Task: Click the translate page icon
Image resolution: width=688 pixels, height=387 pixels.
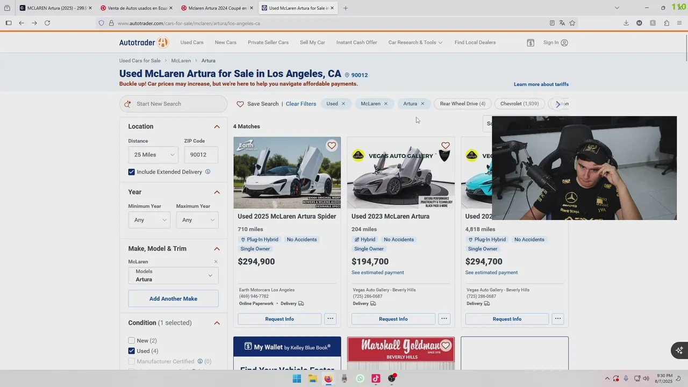Action: click(x=562, y=23)
